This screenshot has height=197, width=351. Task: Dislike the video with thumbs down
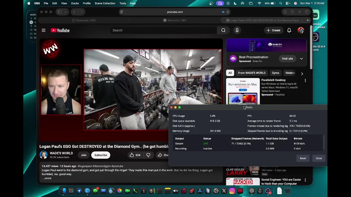click(x=148, y=155)
